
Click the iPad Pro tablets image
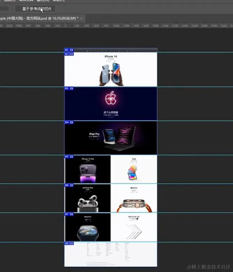click(119, 139)
